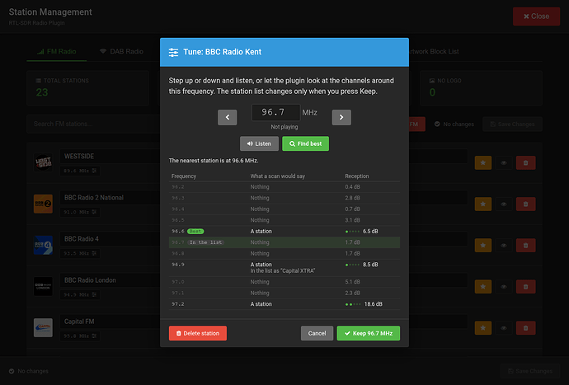Select the 97.2 frequency row

[x=284, y=304]
